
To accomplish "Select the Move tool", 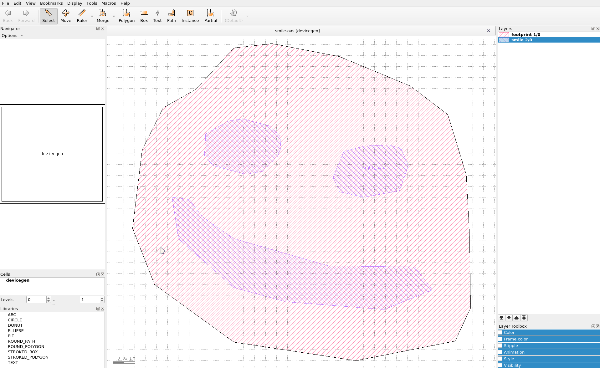I will tap(66, 16).
